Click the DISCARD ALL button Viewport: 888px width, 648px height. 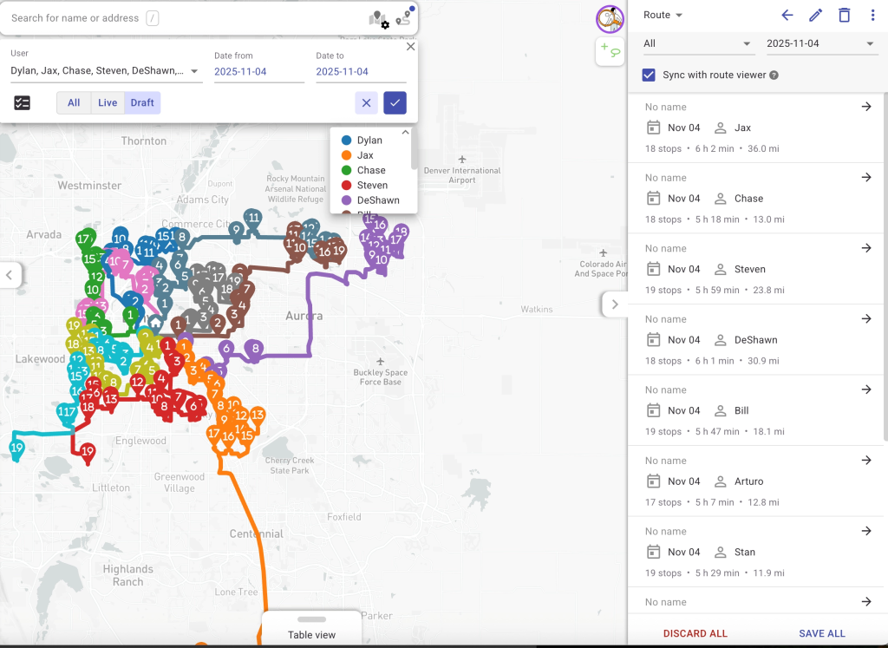[695, 633]
